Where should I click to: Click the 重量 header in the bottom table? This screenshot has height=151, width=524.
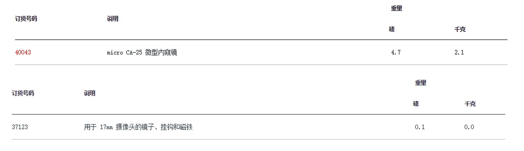tap(421, 83)
